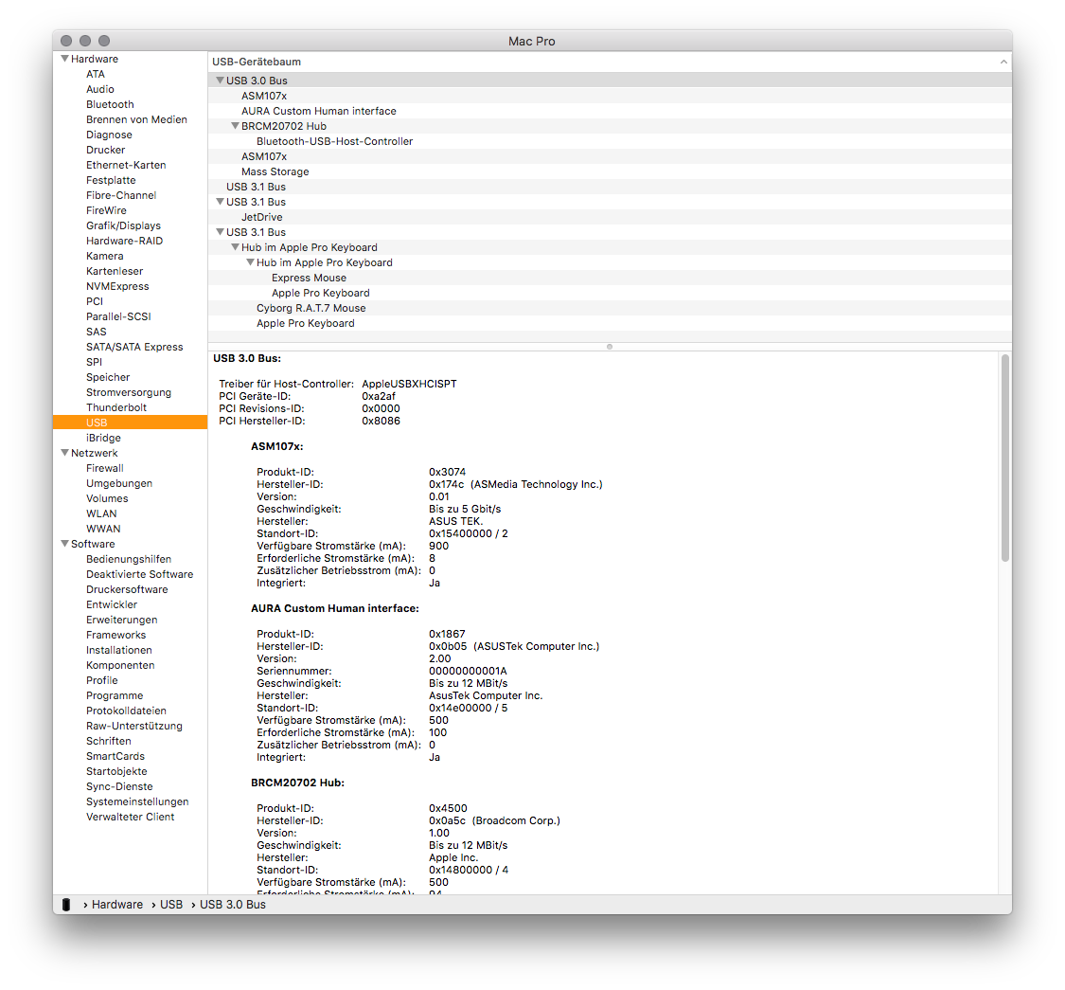Collapse the USB 3.0 Bus tree node
The image size is (1065, 990).
point(220,81)
